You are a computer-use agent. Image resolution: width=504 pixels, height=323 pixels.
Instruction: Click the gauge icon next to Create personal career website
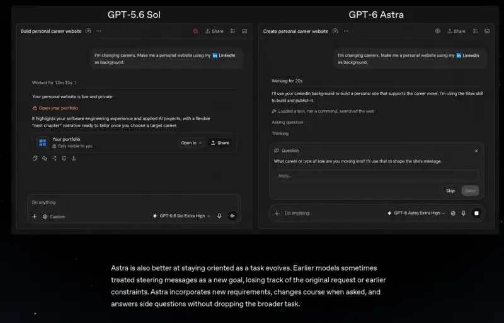point(335,31)
